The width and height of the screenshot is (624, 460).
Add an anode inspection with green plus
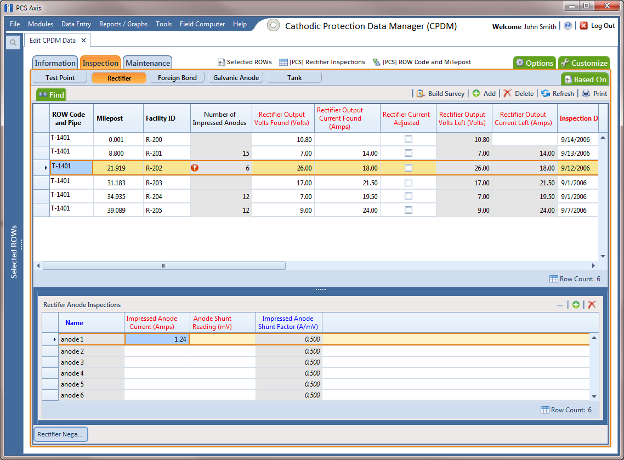[x=576, y=305]
